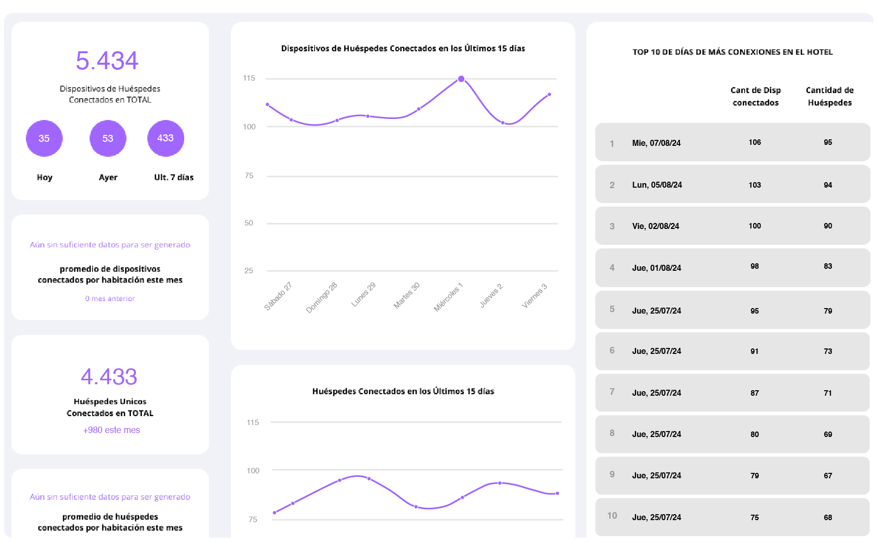
Task: Select the 433 circle for last 7 days
Action: coord(166,138)
